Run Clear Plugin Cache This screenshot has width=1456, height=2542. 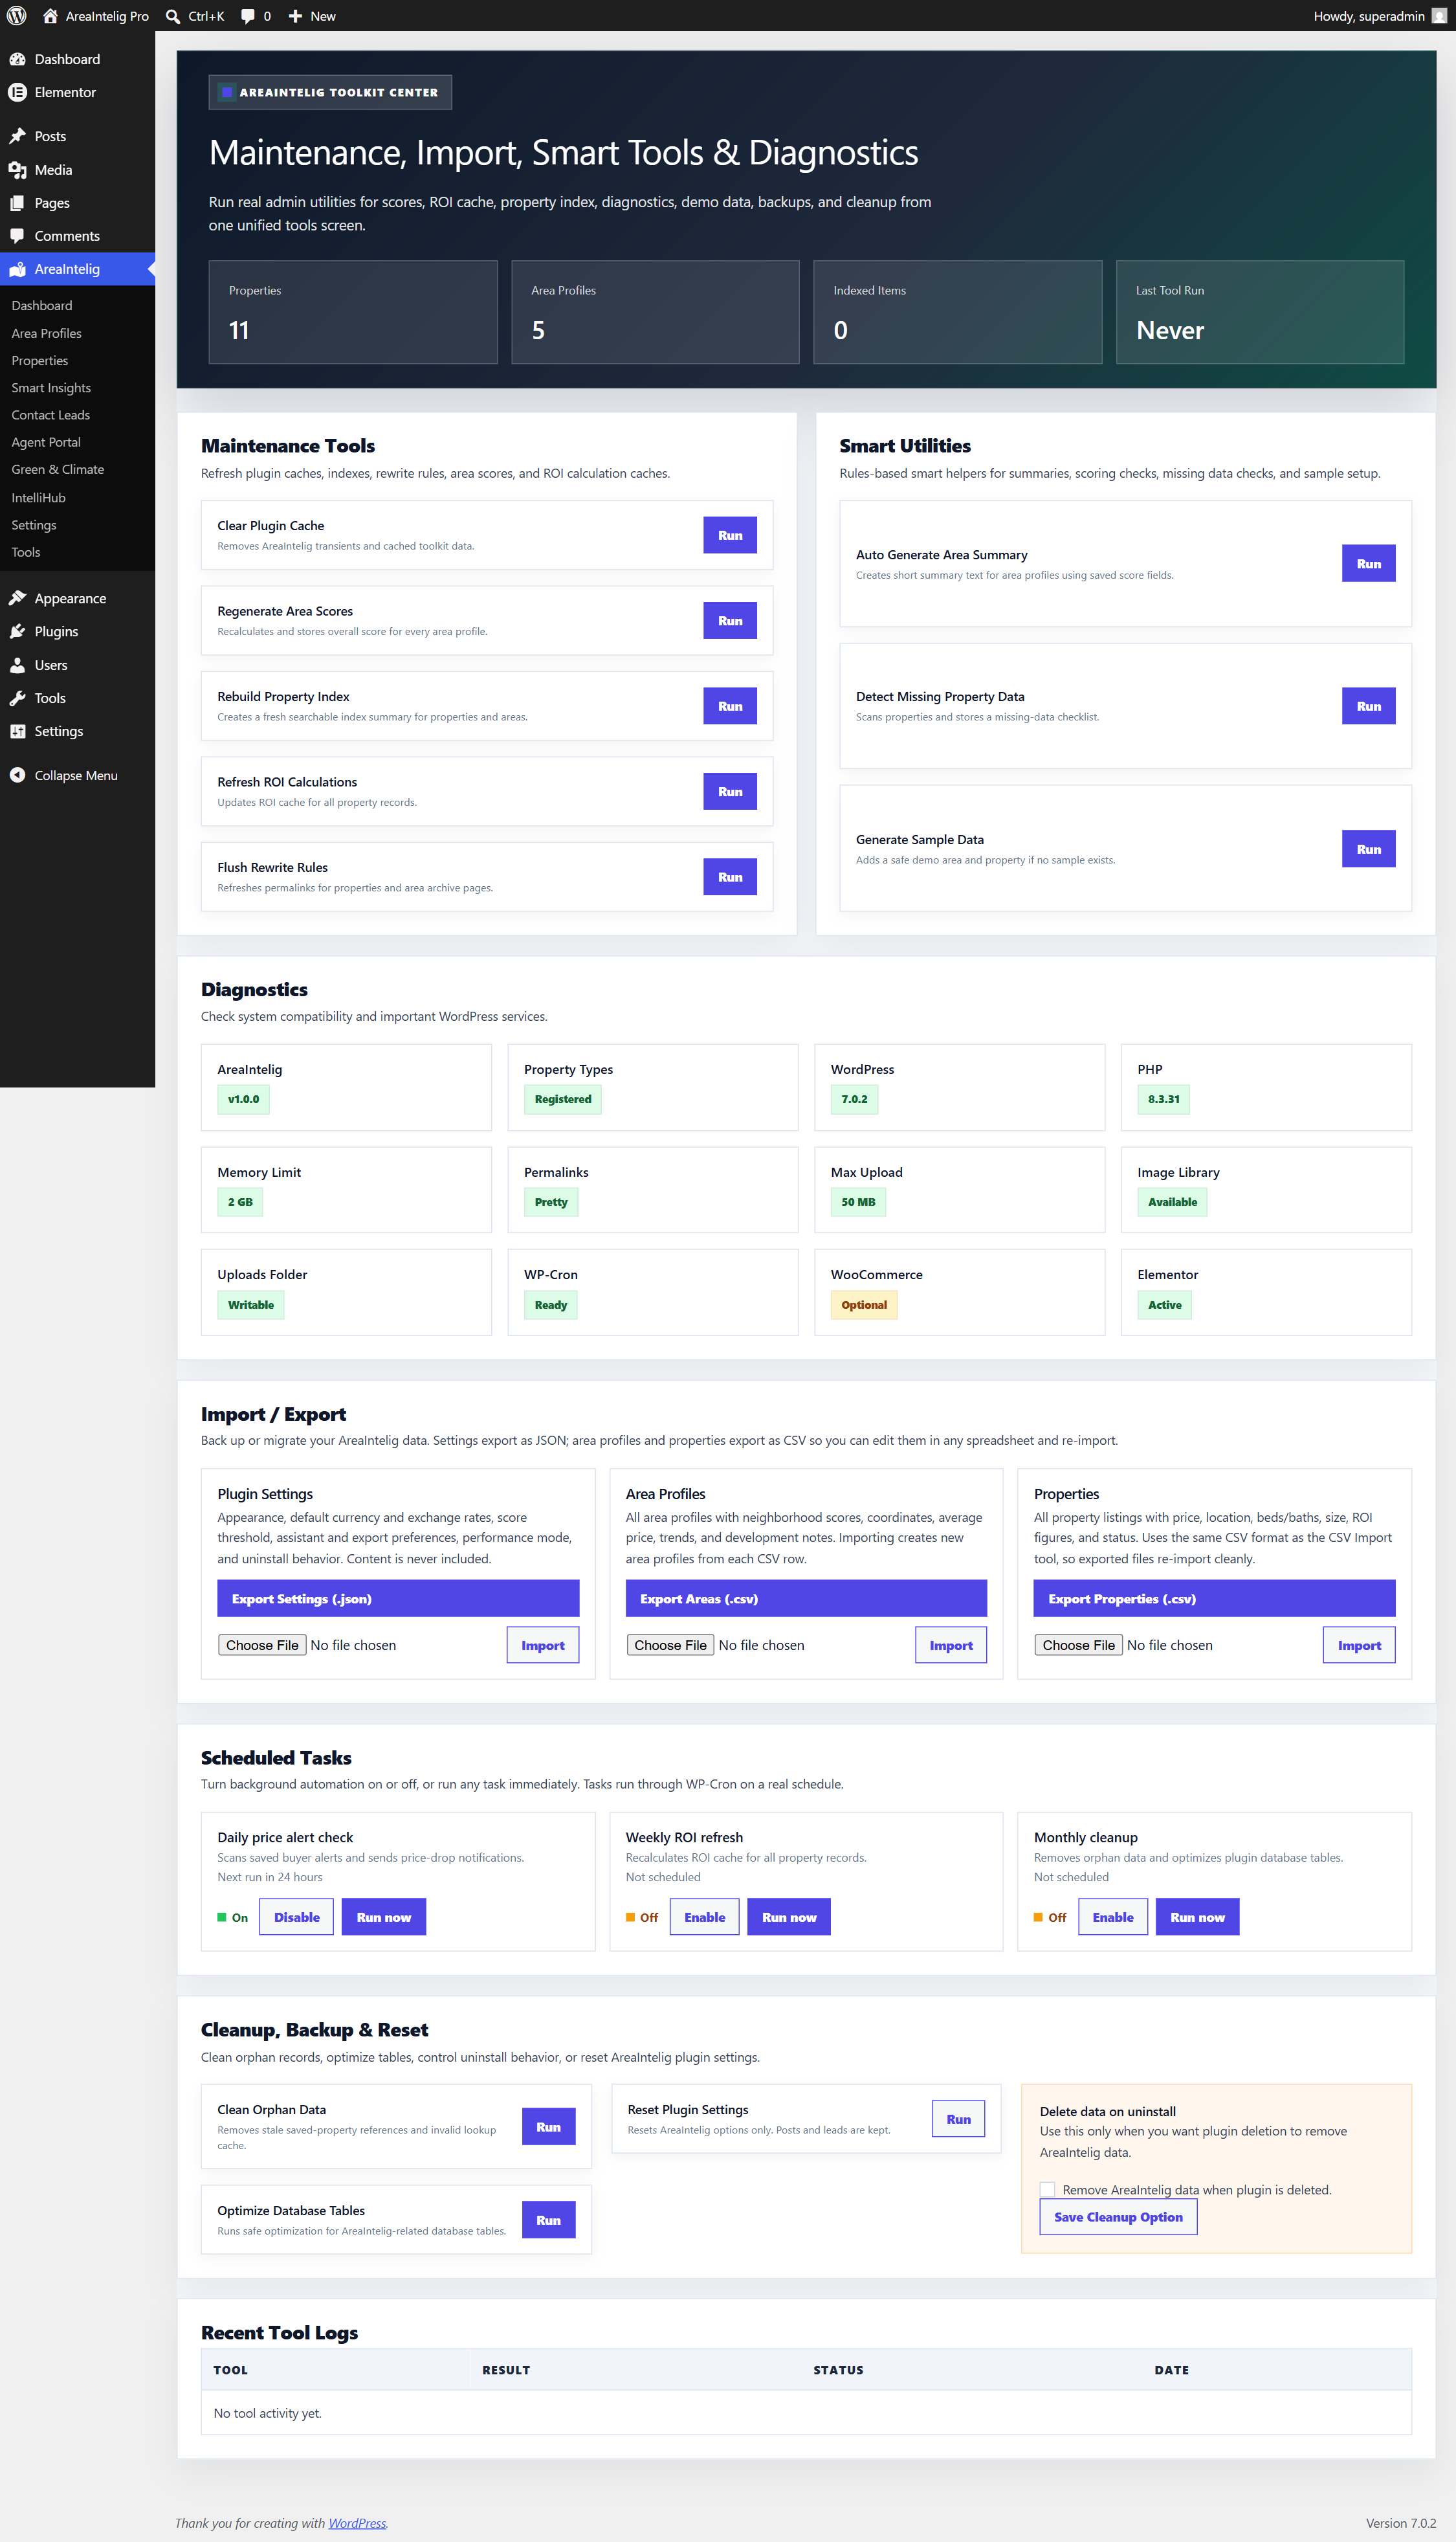pos(730,535)
